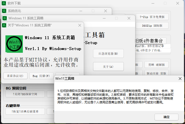The image size is (185, 124).
Task: Click the 应急浏览器(B) button
Action: click(108, 54)
